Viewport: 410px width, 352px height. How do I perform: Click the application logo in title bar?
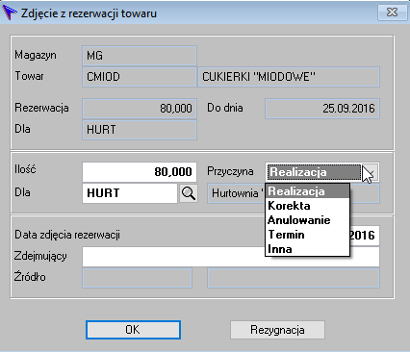(10, 13)
